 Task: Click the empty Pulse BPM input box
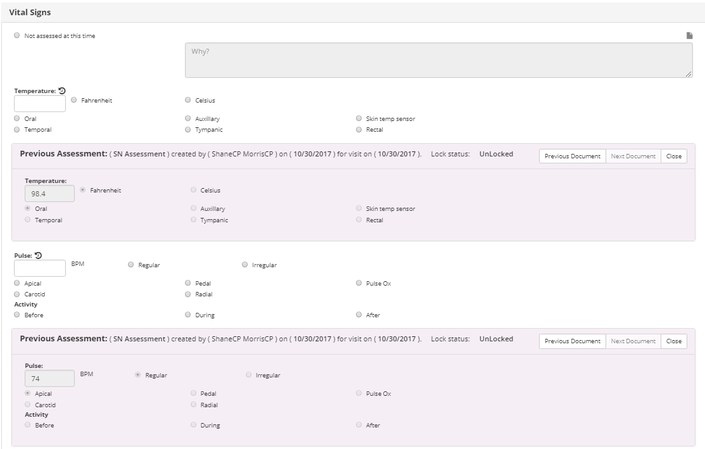coord(40,269)
